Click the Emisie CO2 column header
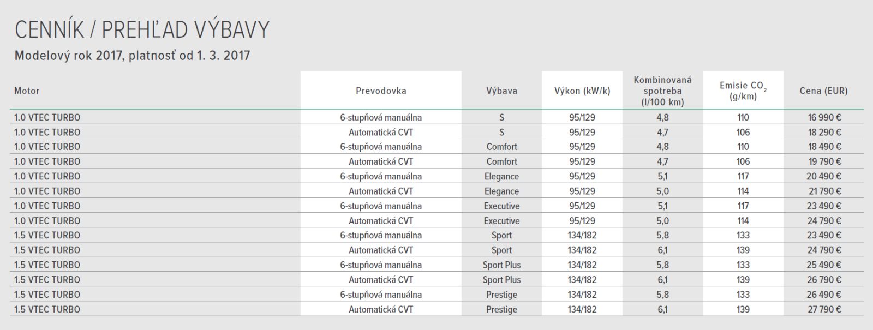 743,91
